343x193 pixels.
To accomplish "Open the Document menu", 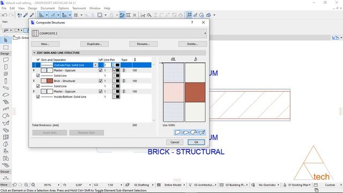I will pyautogui.click(x=48, y=8).
